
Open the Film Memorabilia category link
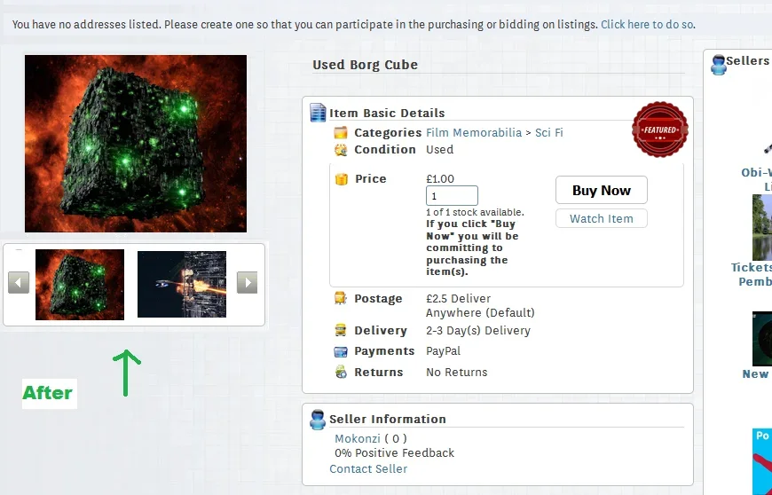tap(474, 132)
